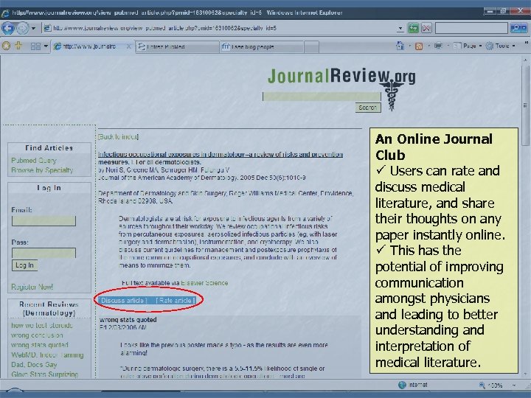The width and height of the screenshot is (531, 398).
Task: Click the Email login field
Action: click(x=44, y=221)
